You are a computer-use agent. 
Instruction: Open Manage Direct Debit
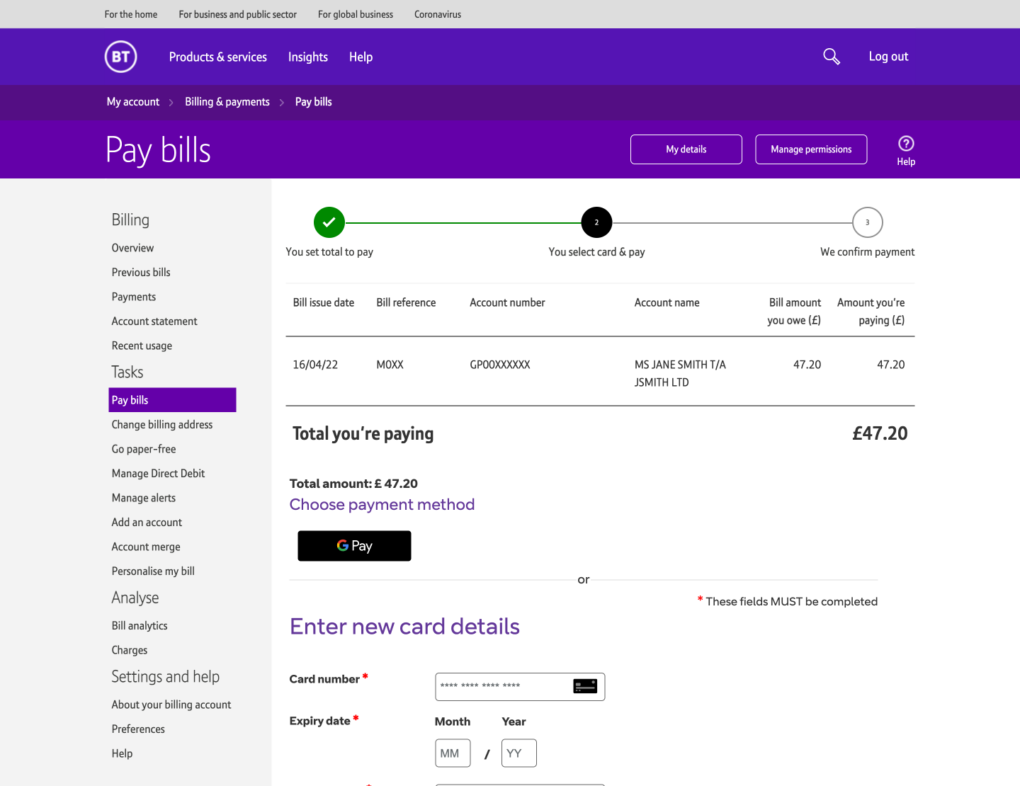coord(158,474)
